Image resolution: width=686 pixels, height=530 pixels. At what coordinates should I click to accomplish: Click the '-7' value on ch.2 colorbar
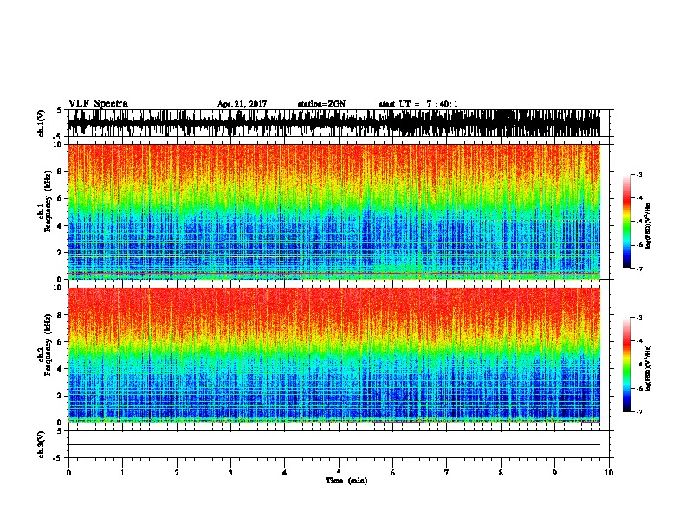tap(639, 412)
